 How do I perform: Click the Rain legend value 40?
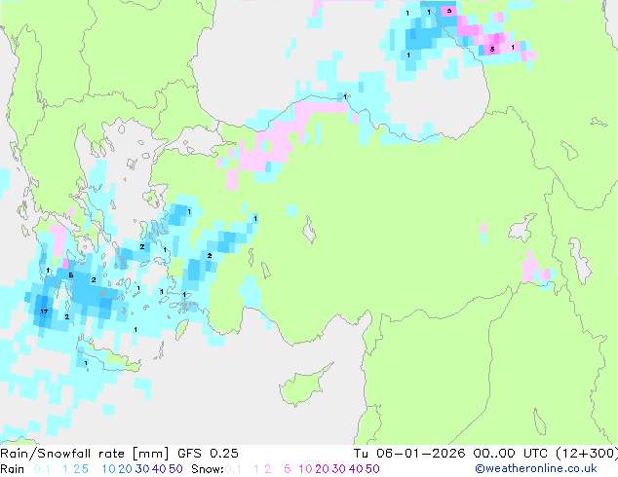(159, 469)
